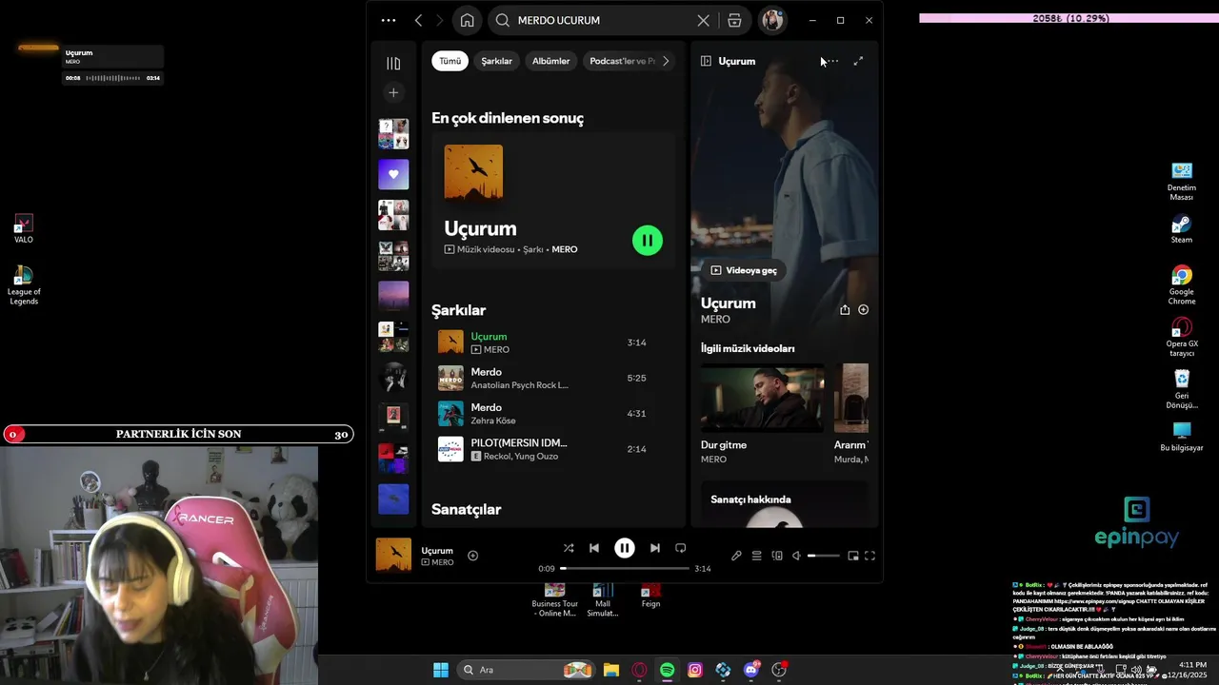Open Dur gitme music video thumbnail
Image resolution: width=1219 pixels, height=685 pixels.
click(763, 398)
